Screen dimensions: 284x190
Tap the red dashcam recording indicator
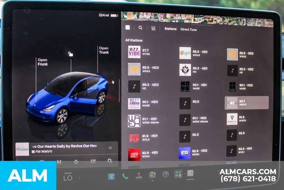pyautogui.click(x=161, y=18)
